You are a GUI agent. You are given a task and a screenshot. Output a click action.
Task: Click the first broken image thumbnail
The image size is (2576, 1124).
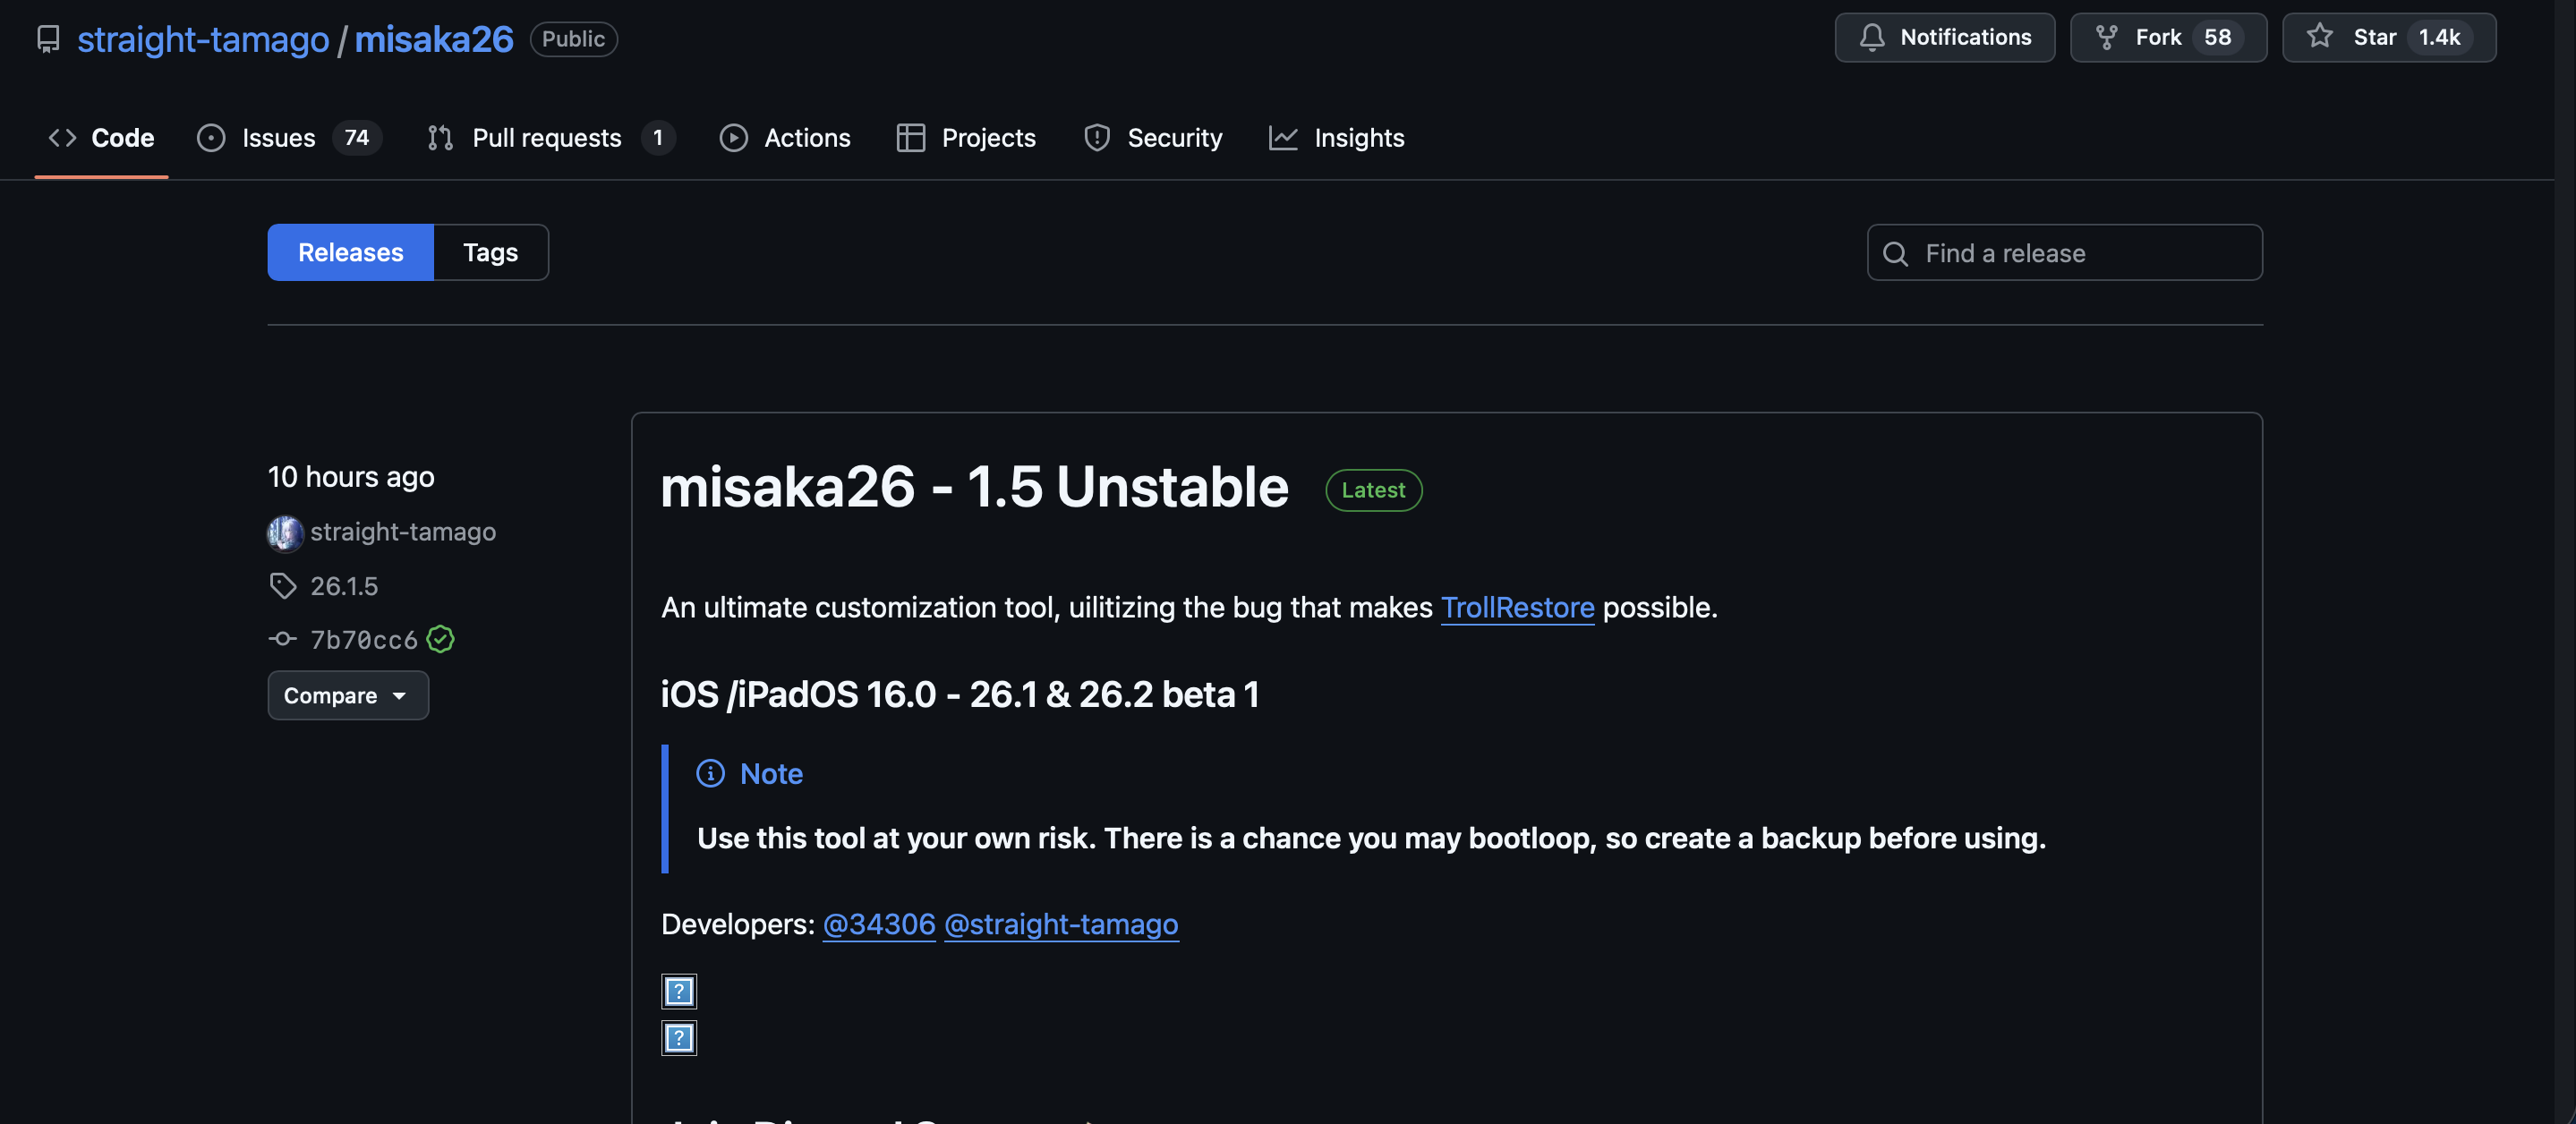(679, 991)
